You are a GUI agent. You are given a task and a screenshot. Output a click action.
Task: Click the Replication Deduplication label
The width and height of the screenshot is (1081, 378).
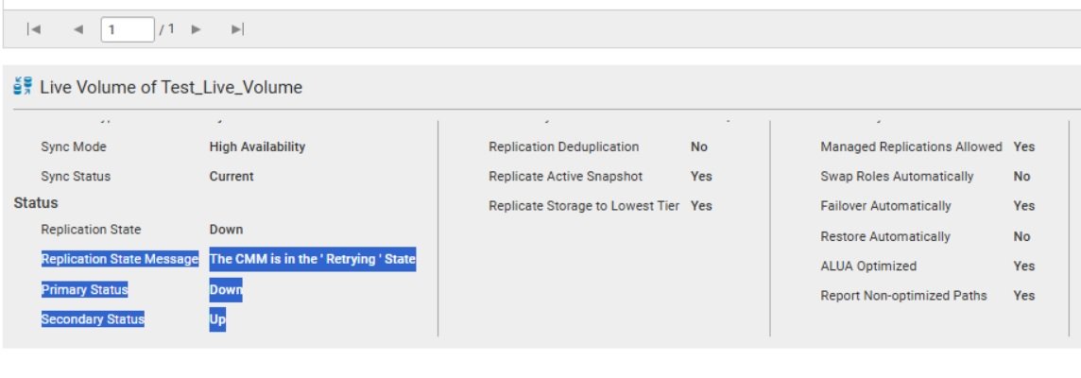coord(563,146)
